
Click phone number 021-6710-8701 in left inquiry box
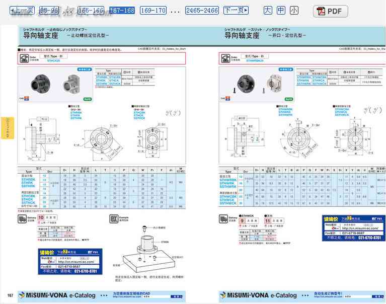(86, 271)
